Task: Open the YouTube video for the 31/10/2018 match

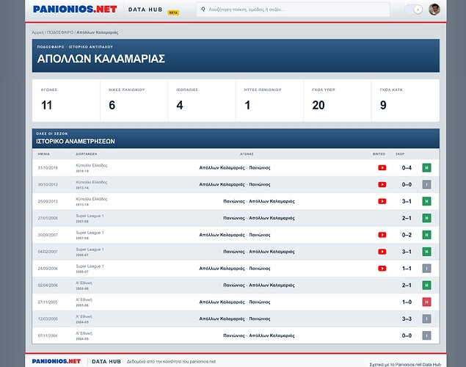Action: tap(382, 168)
